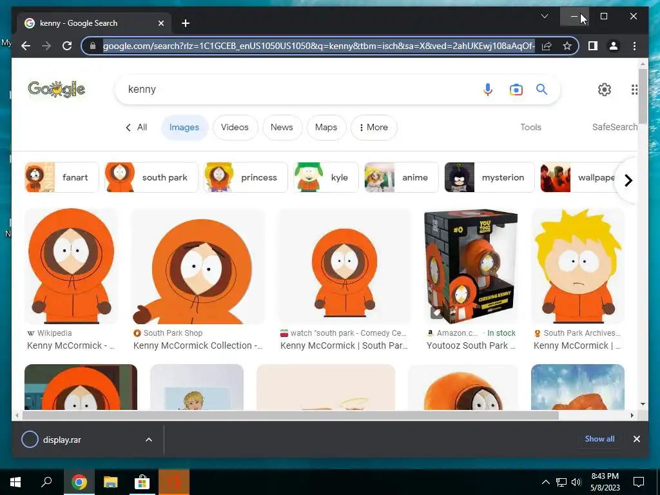660x495 pixels.
Task: Open the South Park Shop Kenny image
Action: tap(198, 266)
